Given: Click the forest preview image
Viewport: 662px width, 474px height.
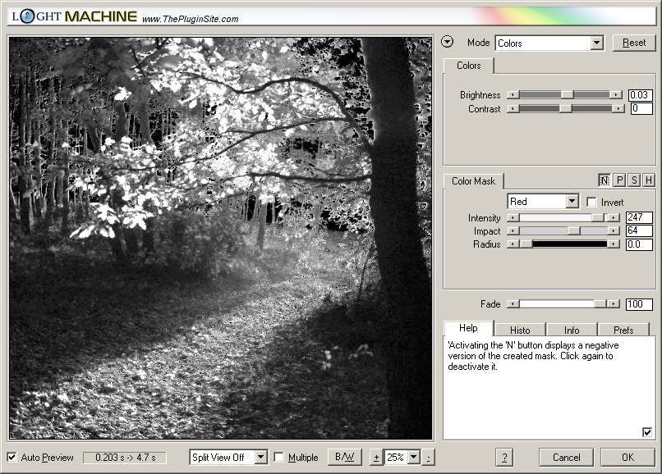Looking at the screenshot, I should click(x=221, y=239).
